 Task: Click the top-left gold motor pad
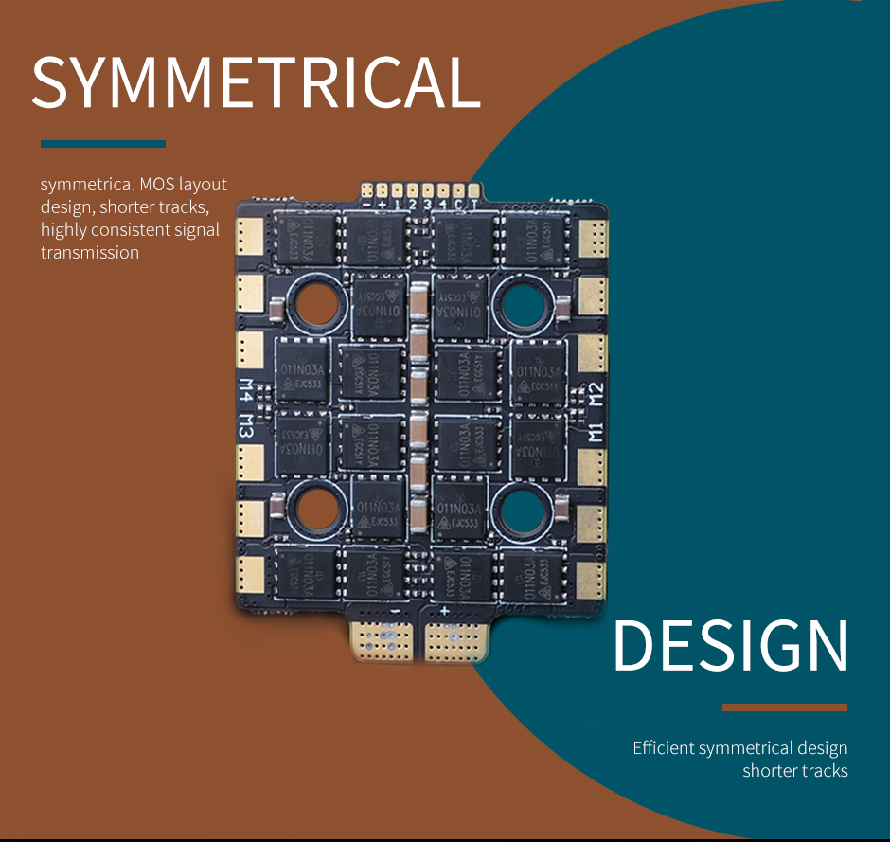pyautogui.click(x=250, y=236)
